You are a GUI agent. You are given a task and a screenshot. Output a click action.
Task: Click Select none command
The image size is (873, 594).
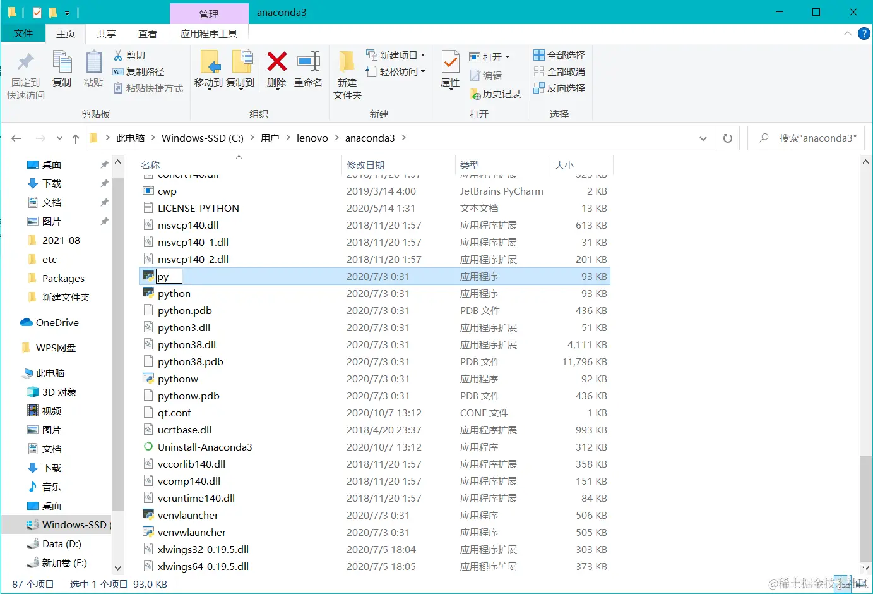(x=559, y=71)
